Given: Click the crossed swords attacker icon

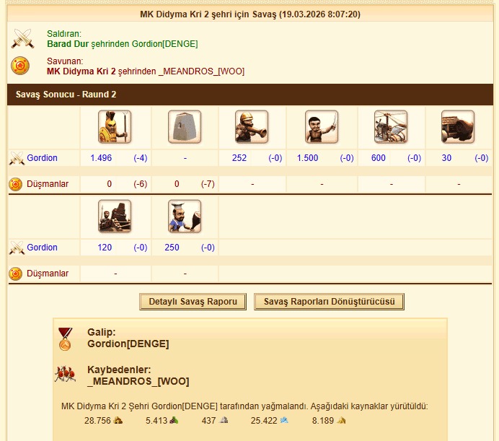Looking at the screenshot, I should point(22,38).
